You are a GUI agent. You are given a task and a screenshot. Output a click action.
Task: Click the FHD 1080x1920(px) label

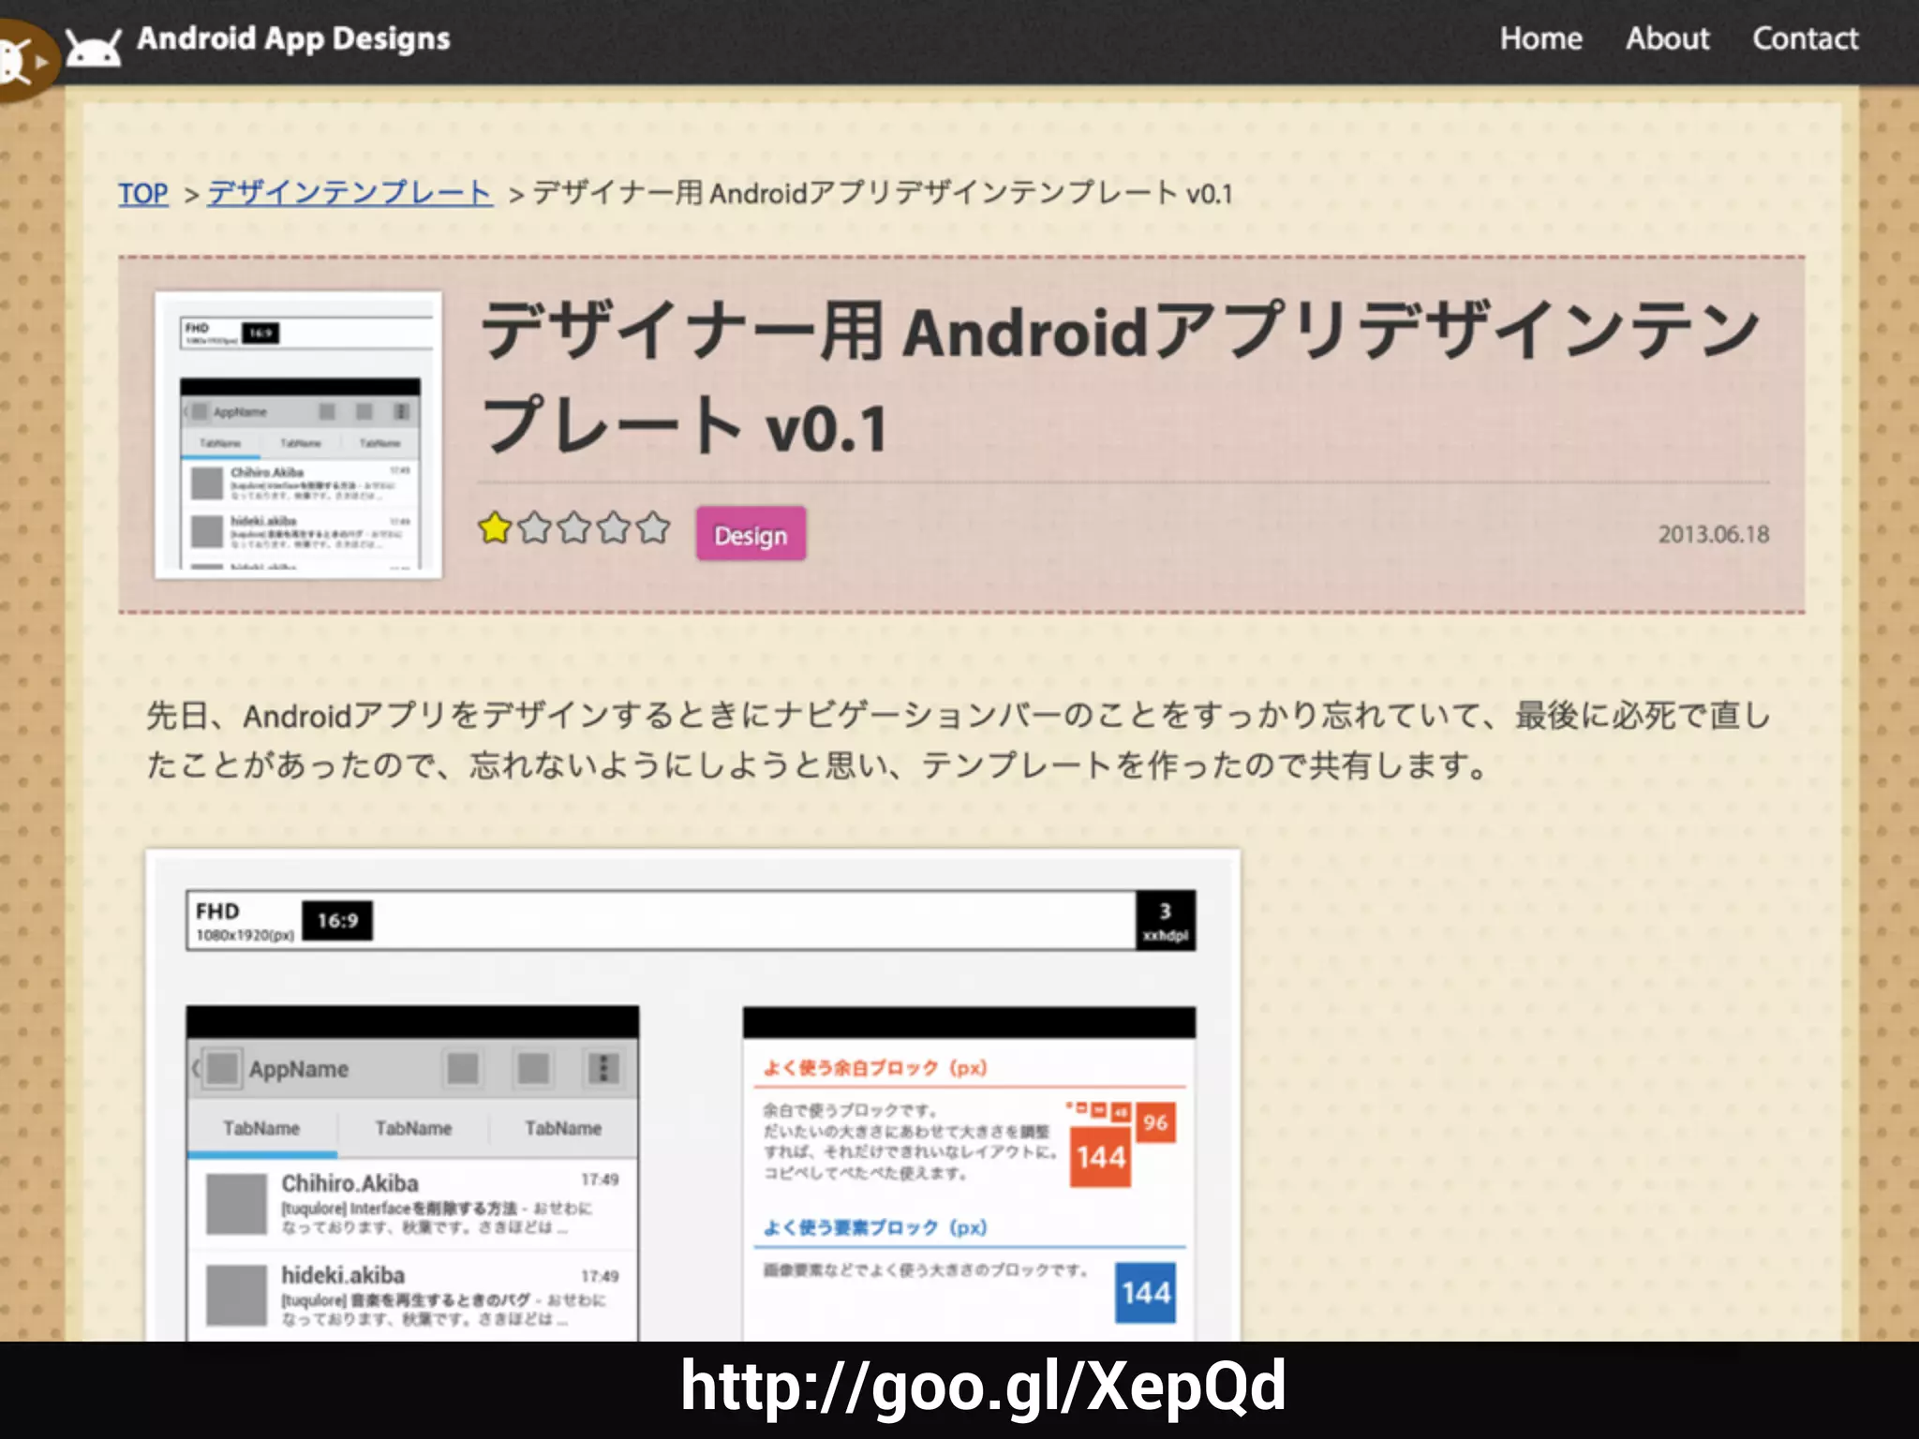[x=243, y=921]
